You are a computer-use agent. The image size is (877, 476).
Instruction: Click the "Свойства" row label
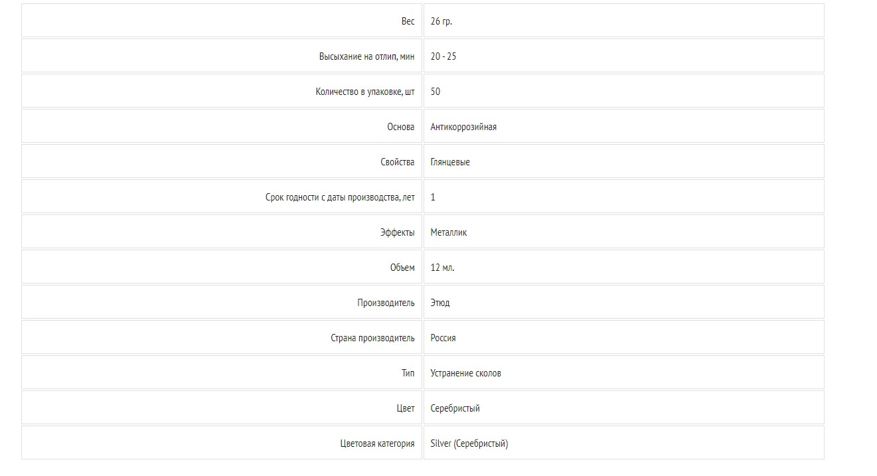398,162
